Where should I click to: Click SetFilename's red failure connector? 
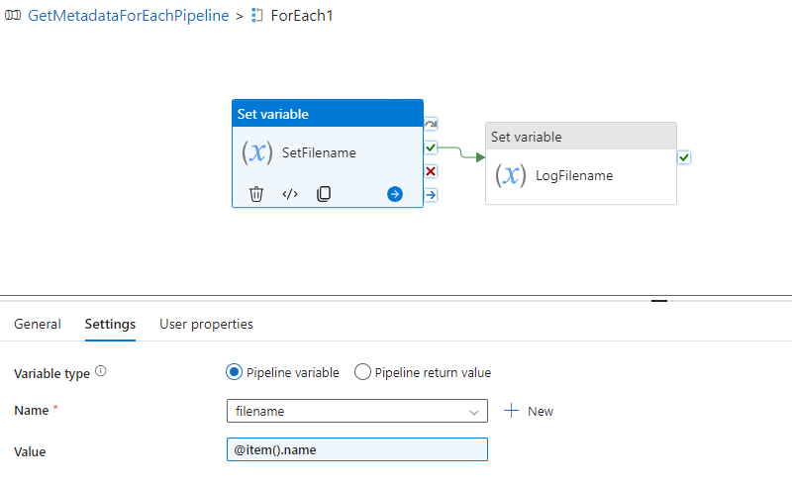click(x=431, y=171)
